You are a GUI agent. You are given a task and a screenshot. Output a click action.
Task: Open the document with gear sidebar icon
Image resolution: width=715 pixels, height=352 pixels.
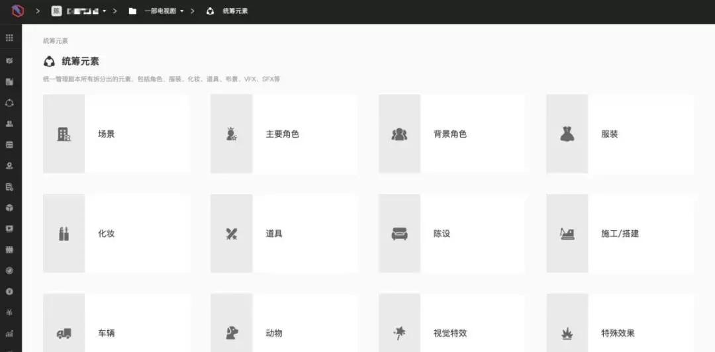(x=9, y=187)
